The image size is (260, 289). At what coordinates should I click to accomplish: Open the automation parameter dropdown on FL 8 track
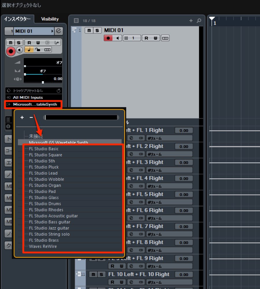click(x=169, y=250)
